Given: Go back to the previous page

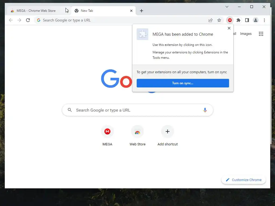Looking at the screenshot, I should pyautogui.click(x=11, y=20).
